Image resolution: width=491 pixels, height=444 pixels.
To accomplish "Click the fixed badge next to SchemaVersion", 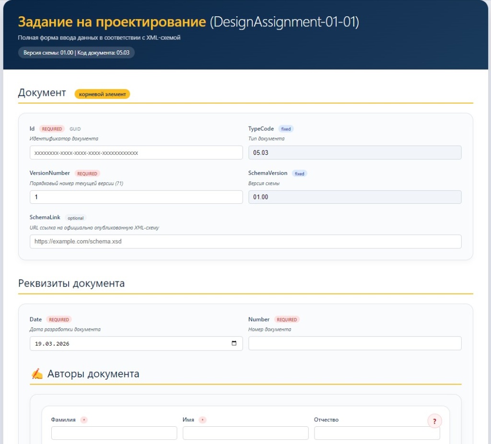I will [x=299, y=174].
